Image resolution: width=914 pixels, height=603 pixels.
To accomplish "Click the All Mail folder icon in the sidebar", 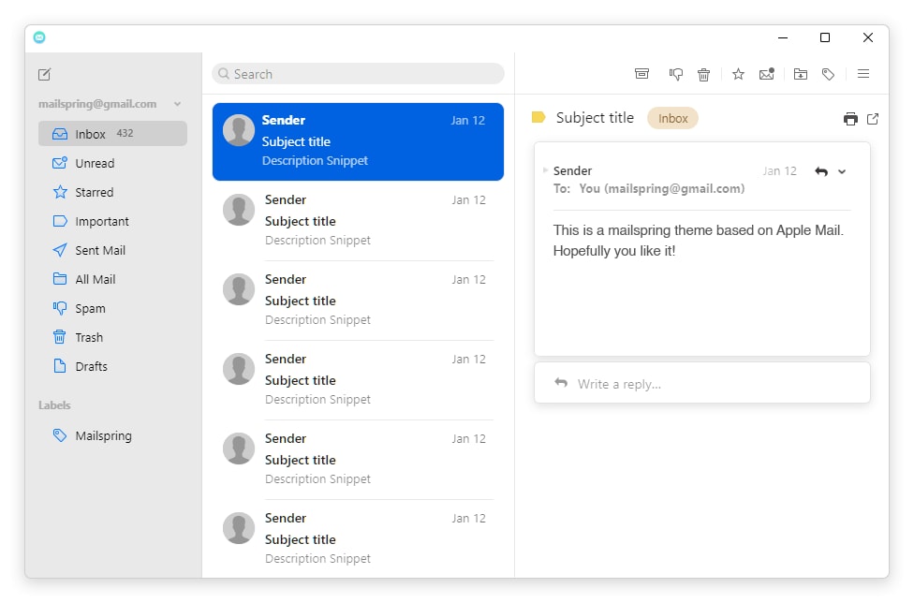I will coord(59,279).
